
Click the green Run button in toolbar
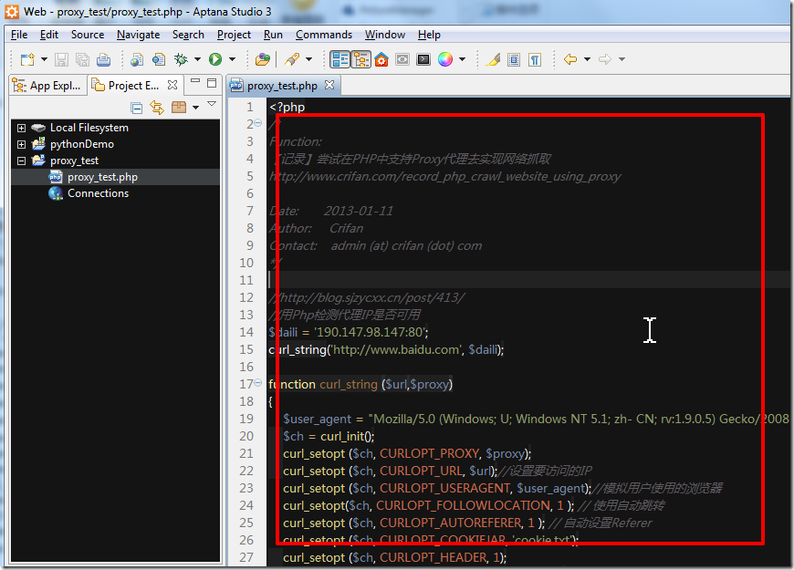(215, 59)
